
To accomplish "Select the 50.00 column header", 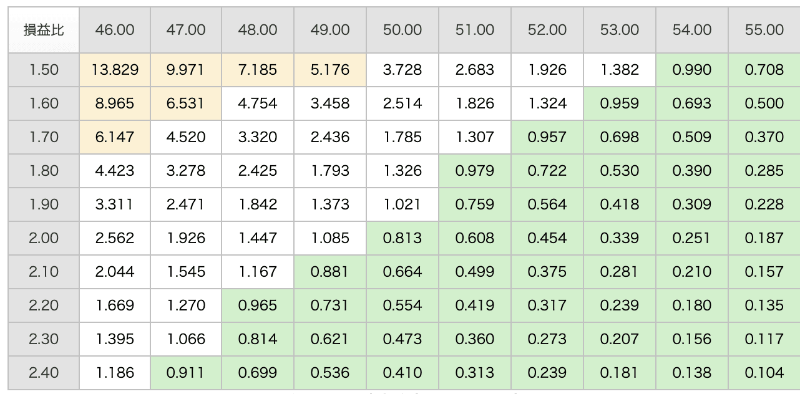I will pyautogui.click(x=402, y=30).
